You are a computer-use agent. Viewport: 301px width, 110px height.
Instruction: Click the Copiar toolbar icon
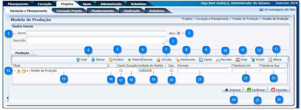tap(201, 60)
